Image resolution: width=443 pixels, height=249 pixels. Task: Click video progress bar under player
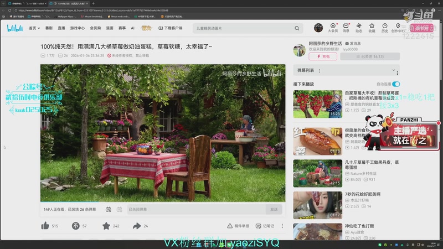pos(163,201)
